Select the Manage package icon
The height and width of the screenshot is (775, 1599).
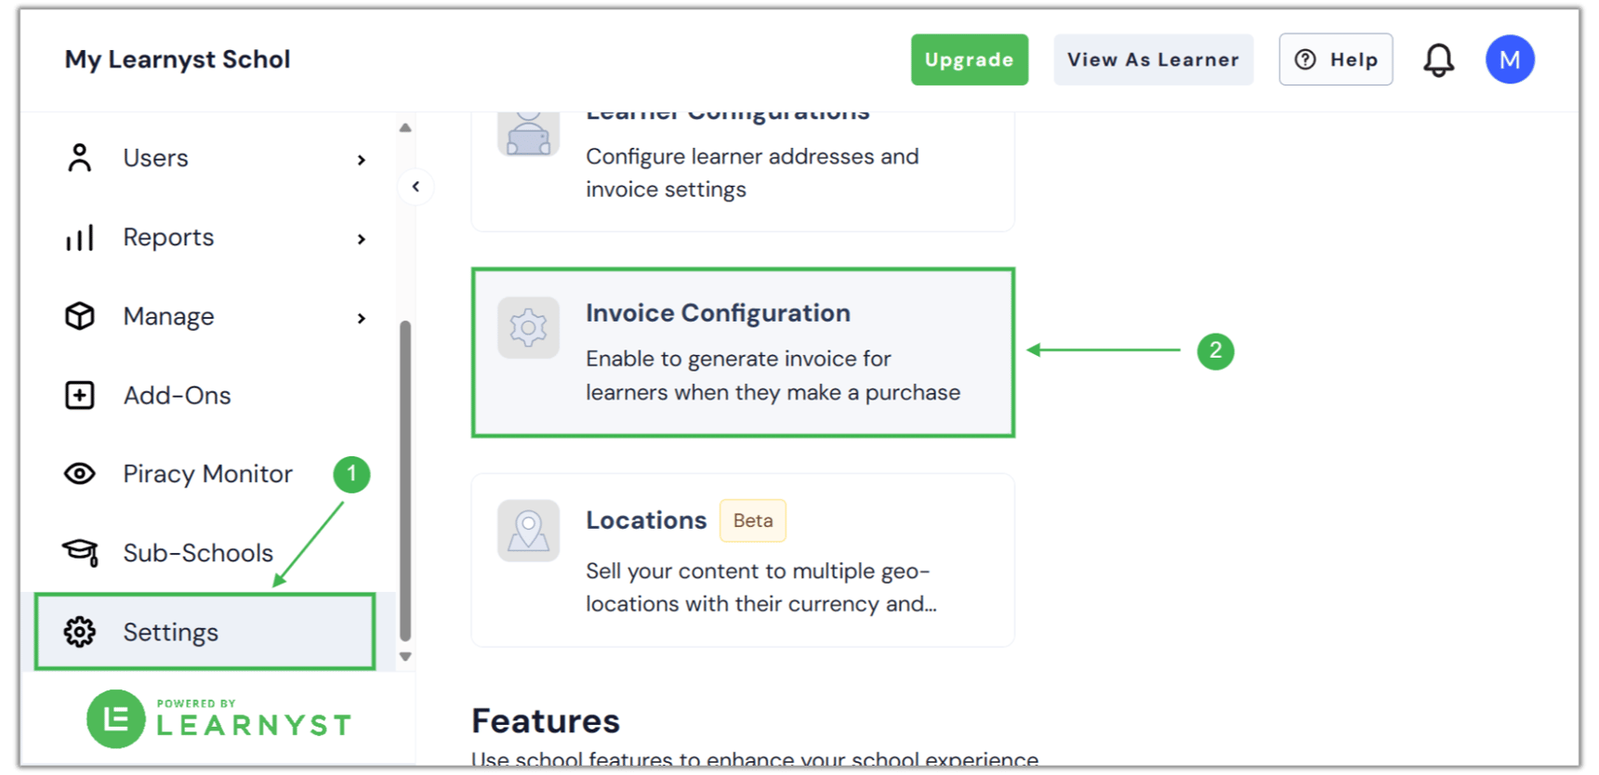tap(79, 316)
